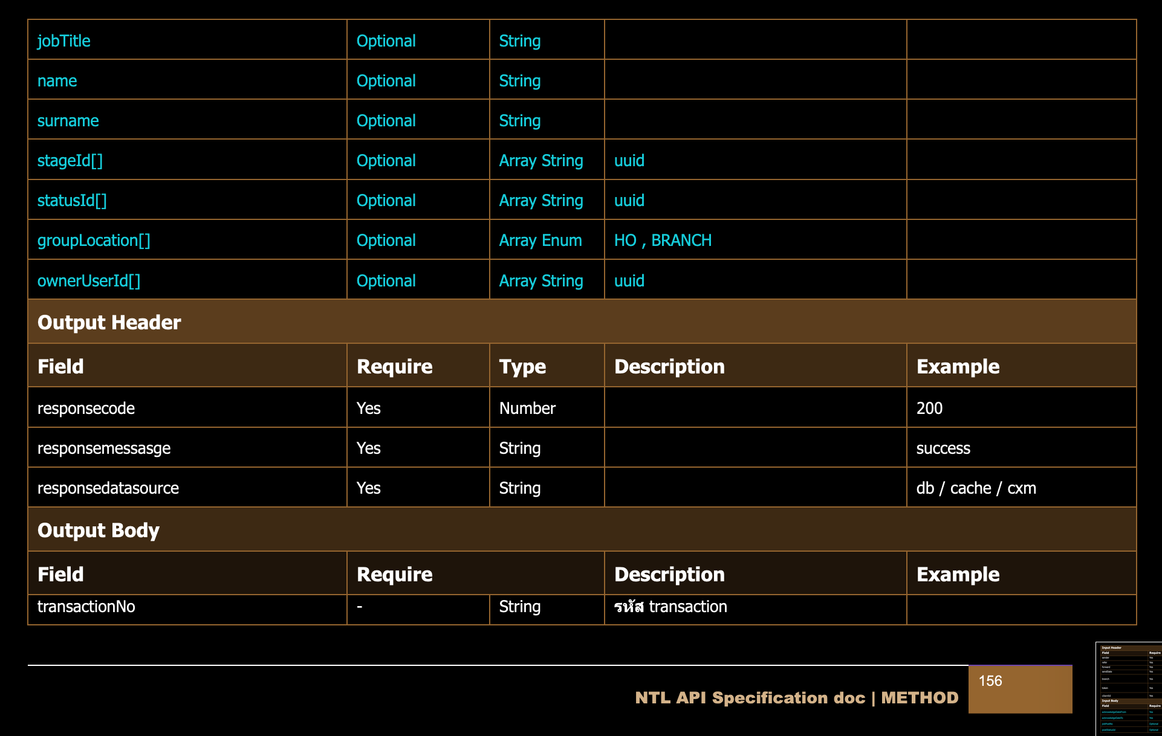Screen dimensions: 1162x736
Task: Click the Output Body section row
Action: point(99,530)
